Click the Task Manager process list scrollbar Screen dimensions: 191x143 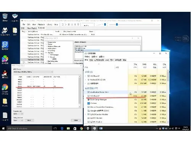(168, 76)
